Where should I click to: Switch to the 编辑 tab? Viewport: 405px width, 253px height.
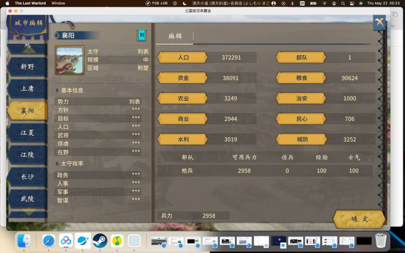click(175, 37)
